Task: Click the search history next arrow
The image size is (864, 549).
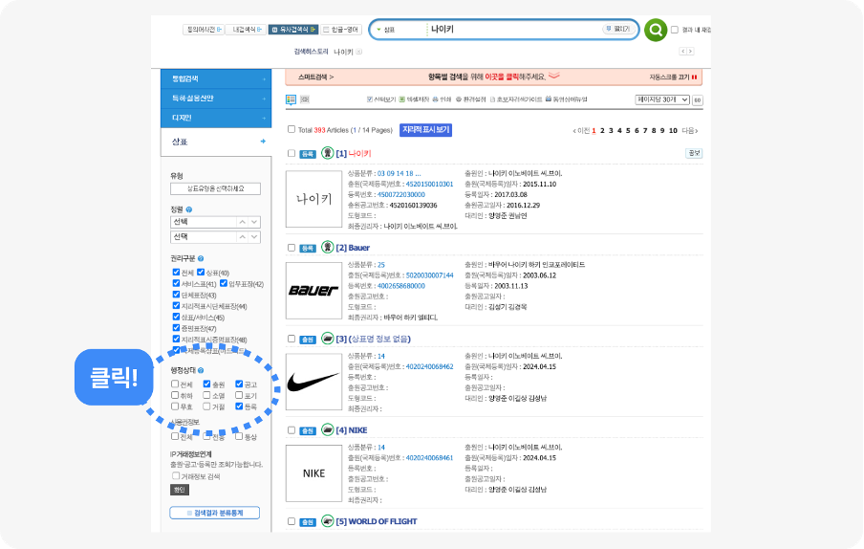Action: tap(690, 52)
